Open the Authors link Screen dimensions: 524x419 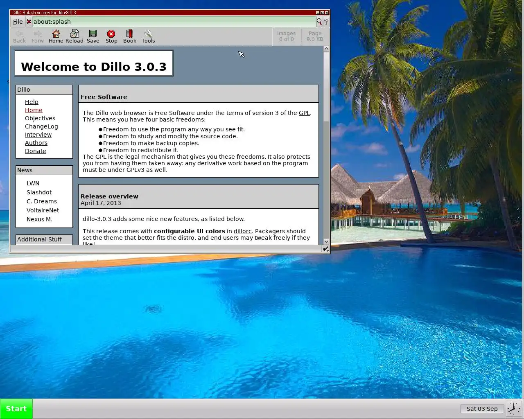click(x=36, y=143)
